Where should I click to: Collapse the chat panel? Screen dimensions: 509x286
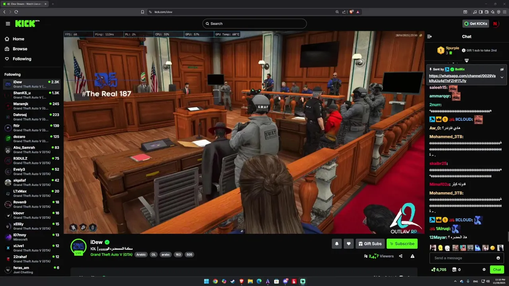click(x=429, y=37)
